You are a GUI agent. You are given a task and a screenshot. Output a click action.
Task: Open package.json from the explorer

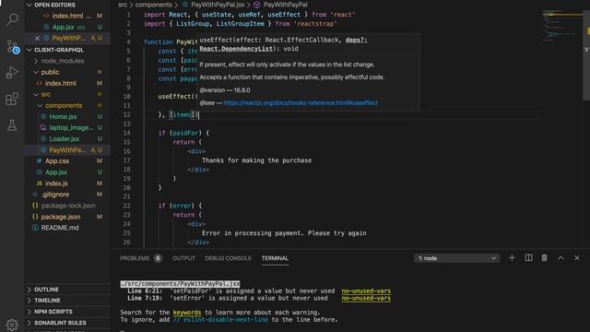[x=61, y=217]
